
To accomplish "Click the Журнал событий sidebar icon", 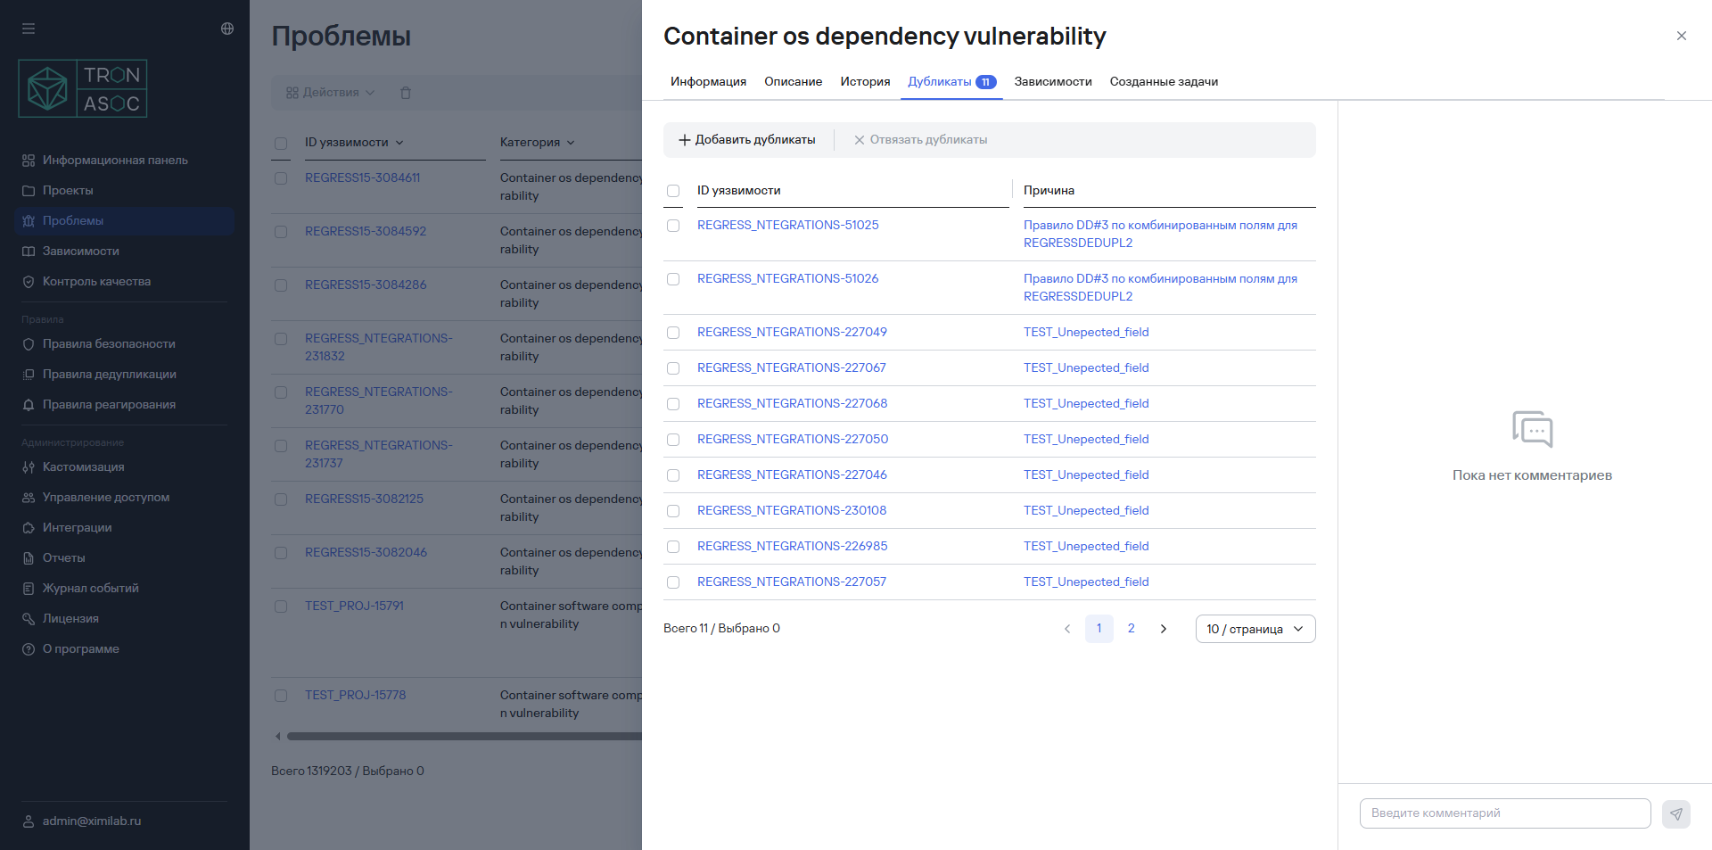I will (x=29, y=589).
